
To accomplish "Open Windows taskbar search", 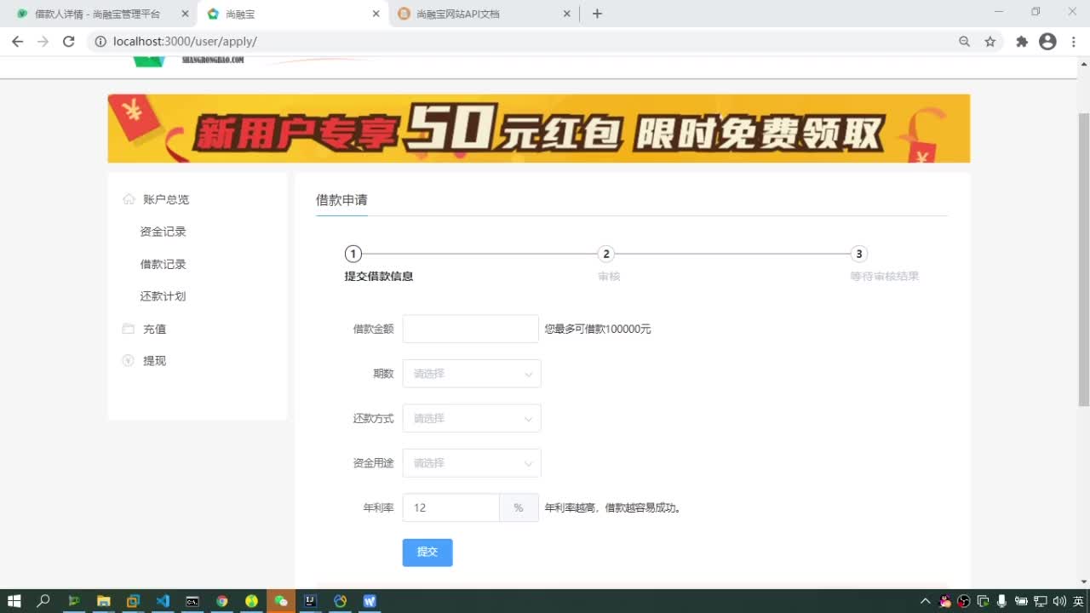I will pos(43,601).
